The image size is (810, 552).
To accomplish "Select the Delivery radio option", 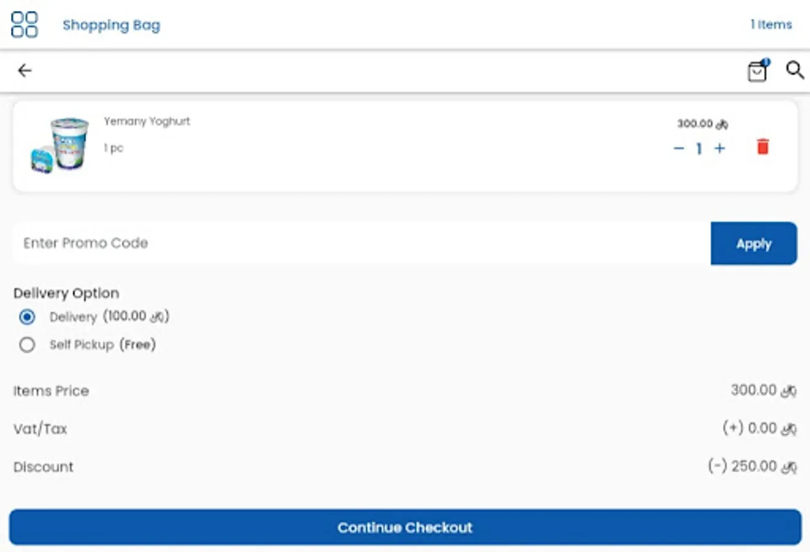I will [x=27, y=317].
